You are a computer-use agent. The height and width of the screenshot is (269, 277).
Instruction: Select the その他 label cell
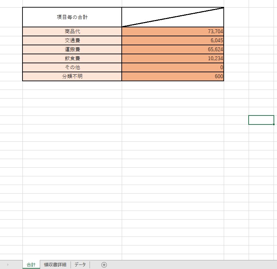(72, 67)
